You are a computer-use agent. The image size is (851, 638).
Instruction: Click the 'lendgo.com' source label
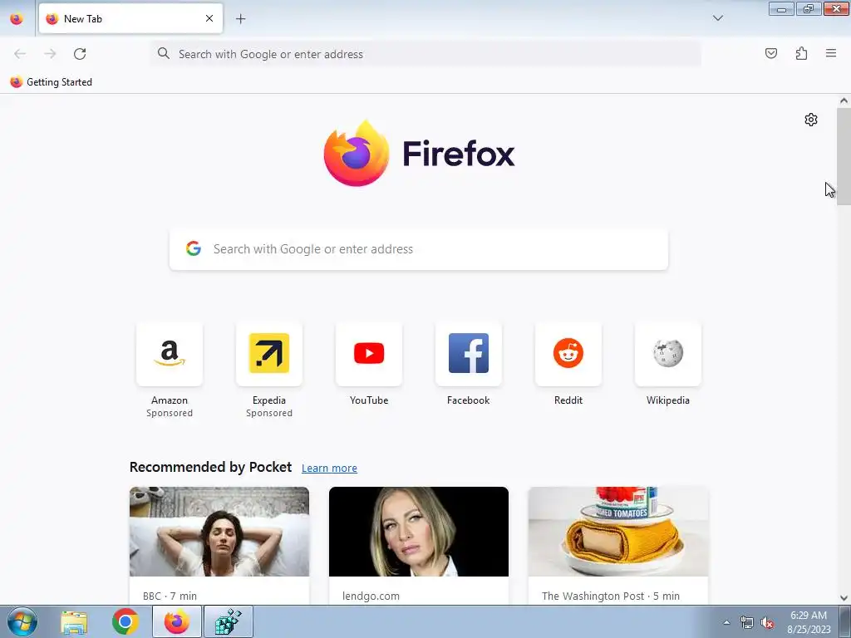pos(371,596)
